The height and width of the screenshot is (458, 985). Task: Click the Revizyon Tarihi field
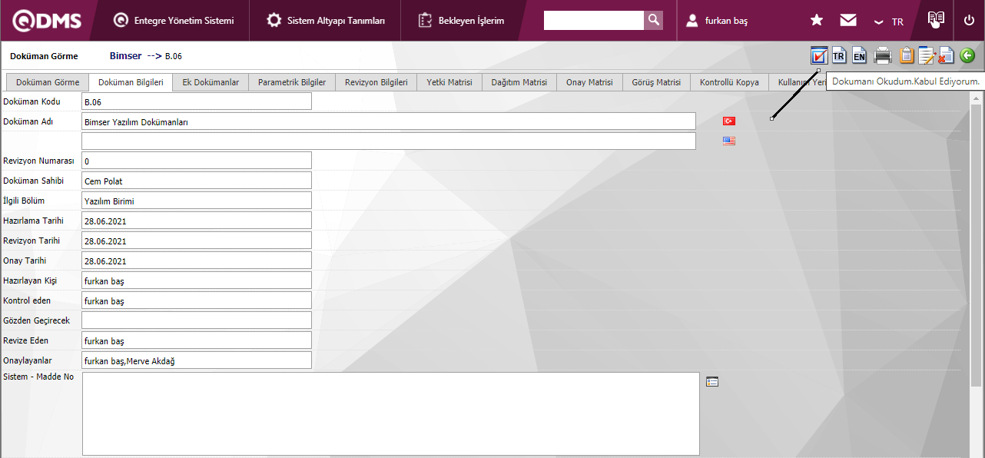click(197, 241)
